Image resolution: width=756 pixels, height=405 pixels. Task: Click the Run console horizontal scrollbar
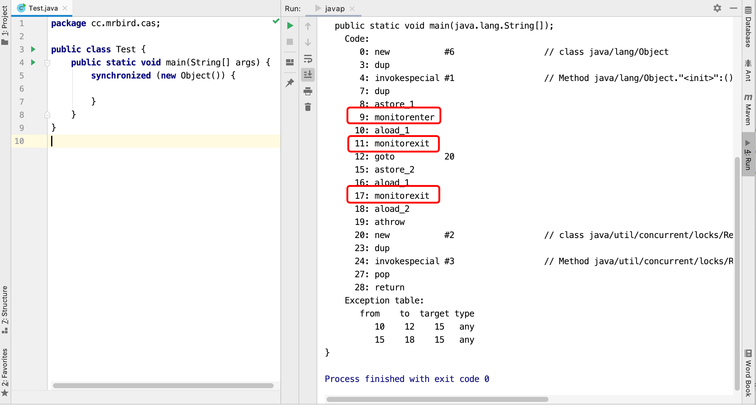438,399
